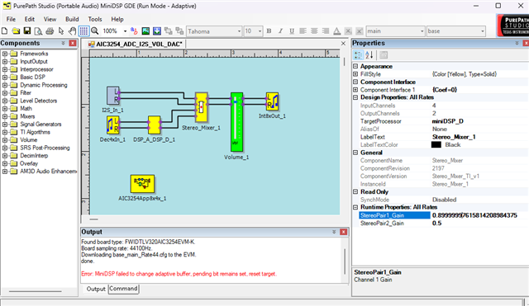
Task: Click the Volume_1 green slider component
Action: 236,122
